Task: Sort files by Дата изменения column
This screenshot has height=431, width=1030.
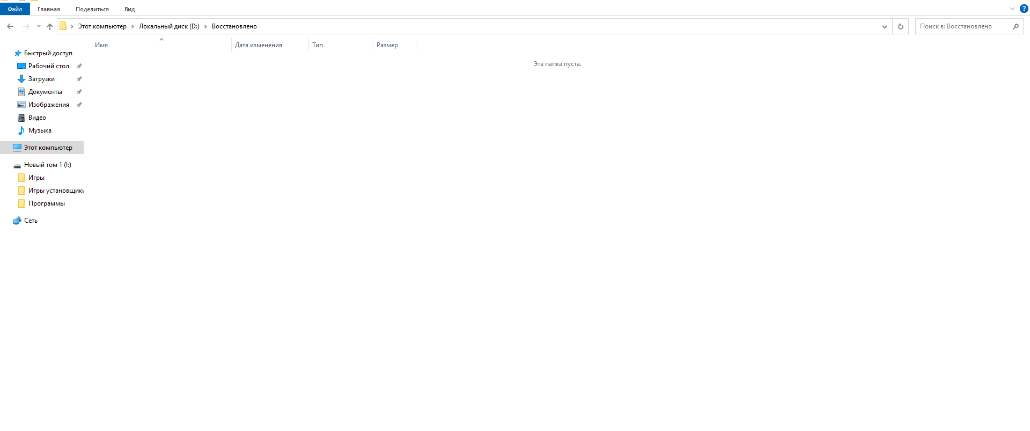Action: click(x=259, y=45)
